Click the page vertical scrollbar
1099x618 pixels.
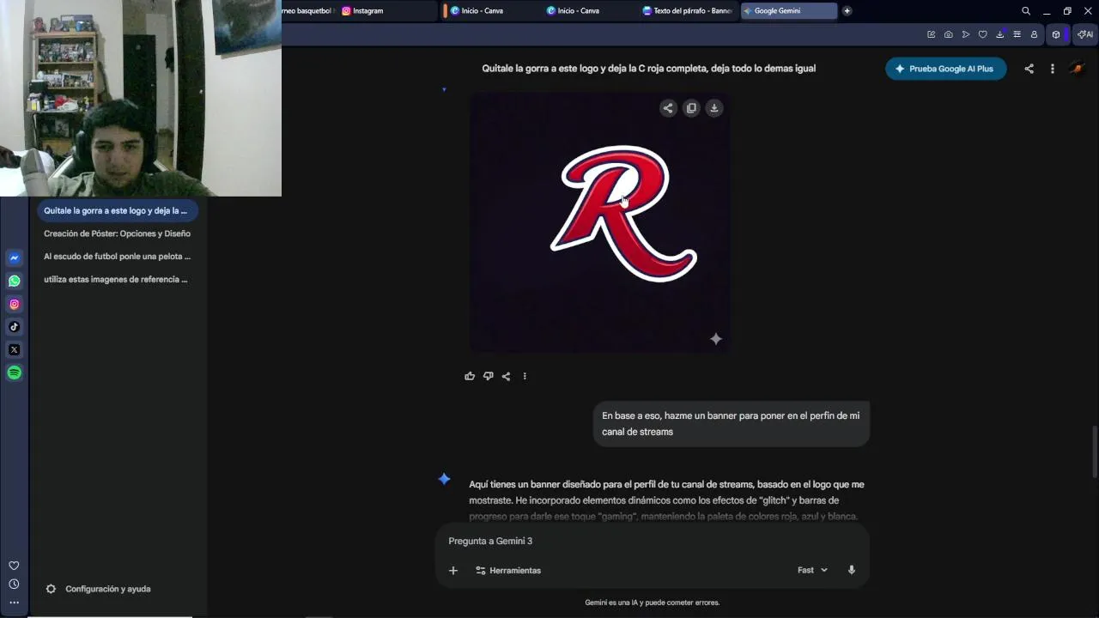pyautogui.click(x=1096, y=451)
